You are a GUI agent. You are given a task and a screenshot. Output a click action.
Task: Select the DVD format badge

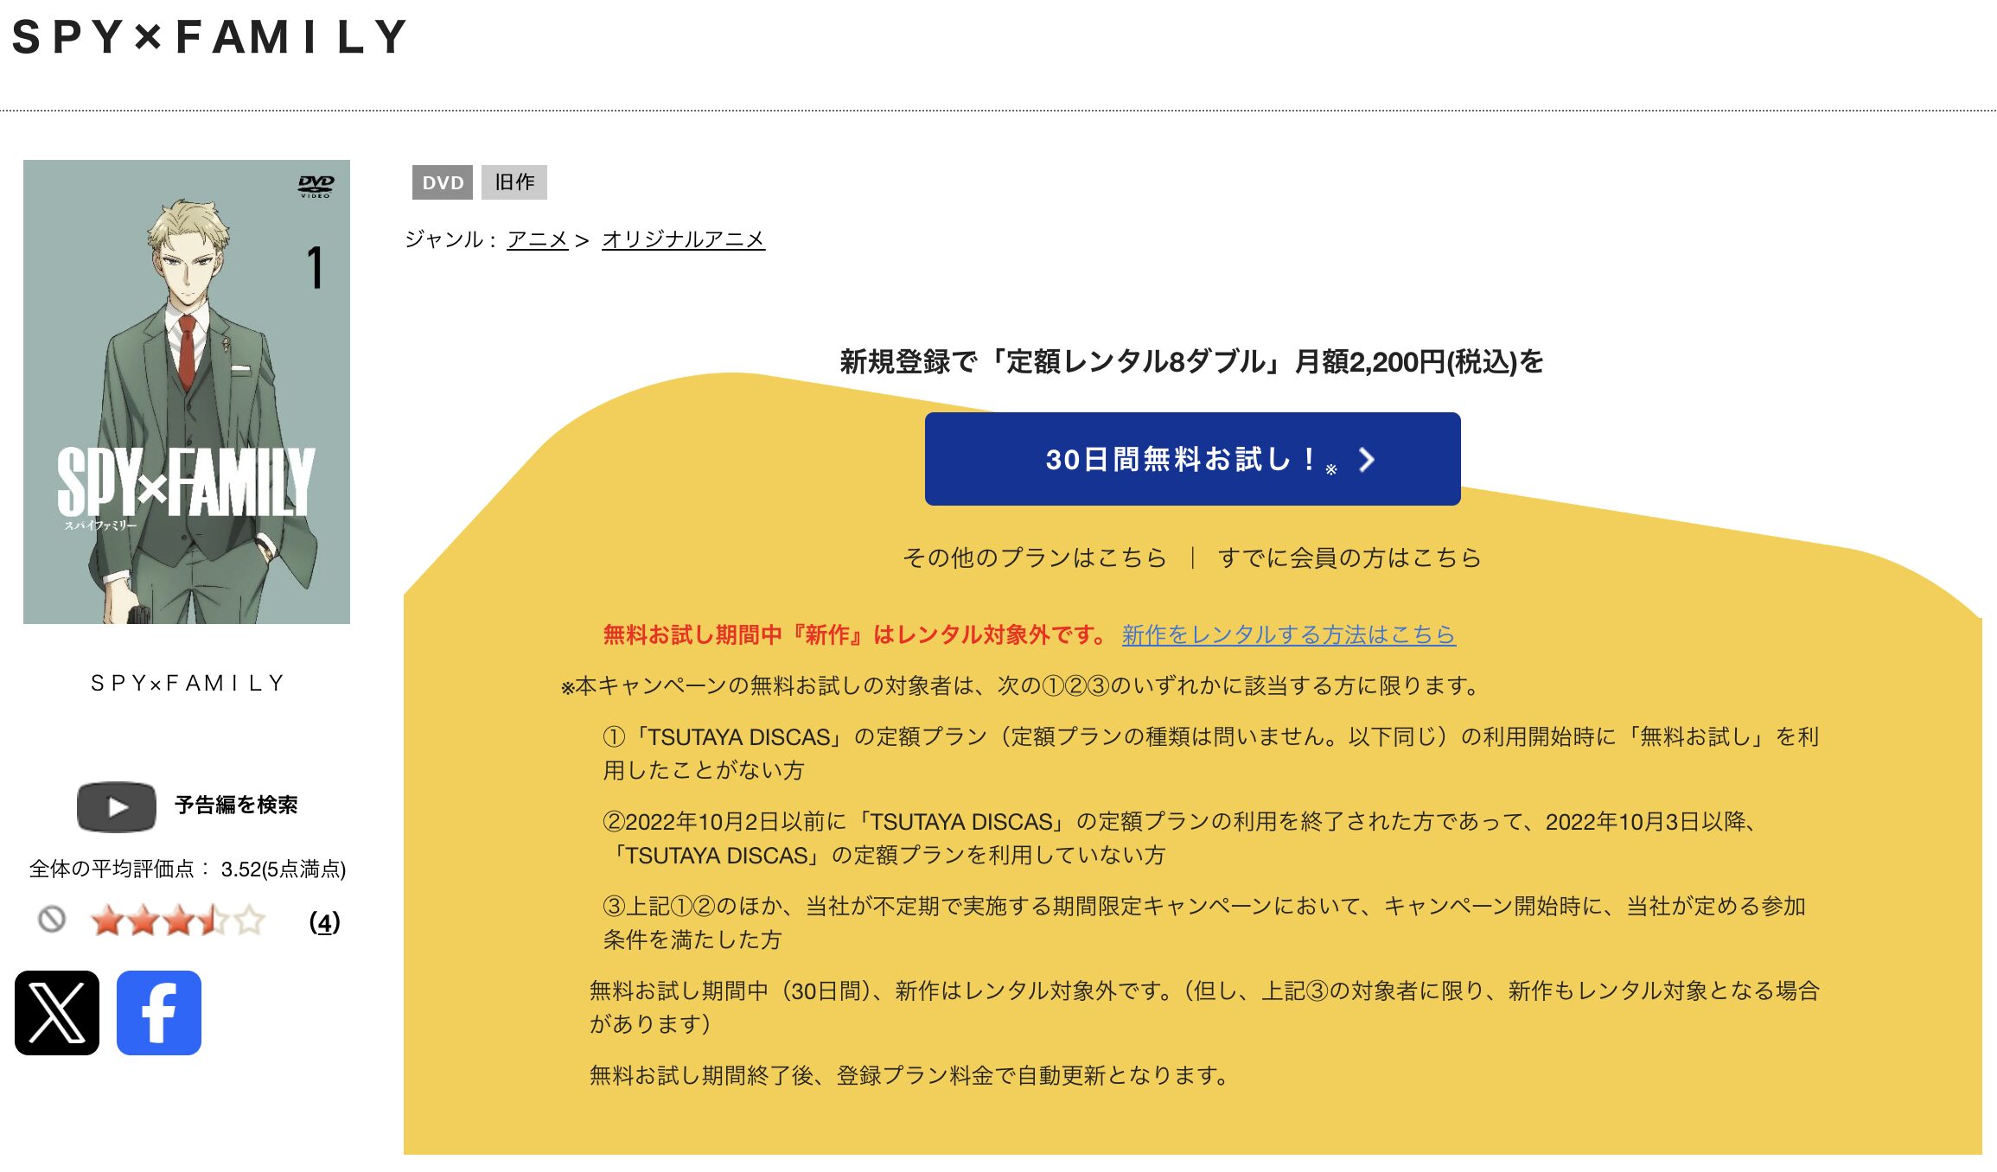coord(443,182)
